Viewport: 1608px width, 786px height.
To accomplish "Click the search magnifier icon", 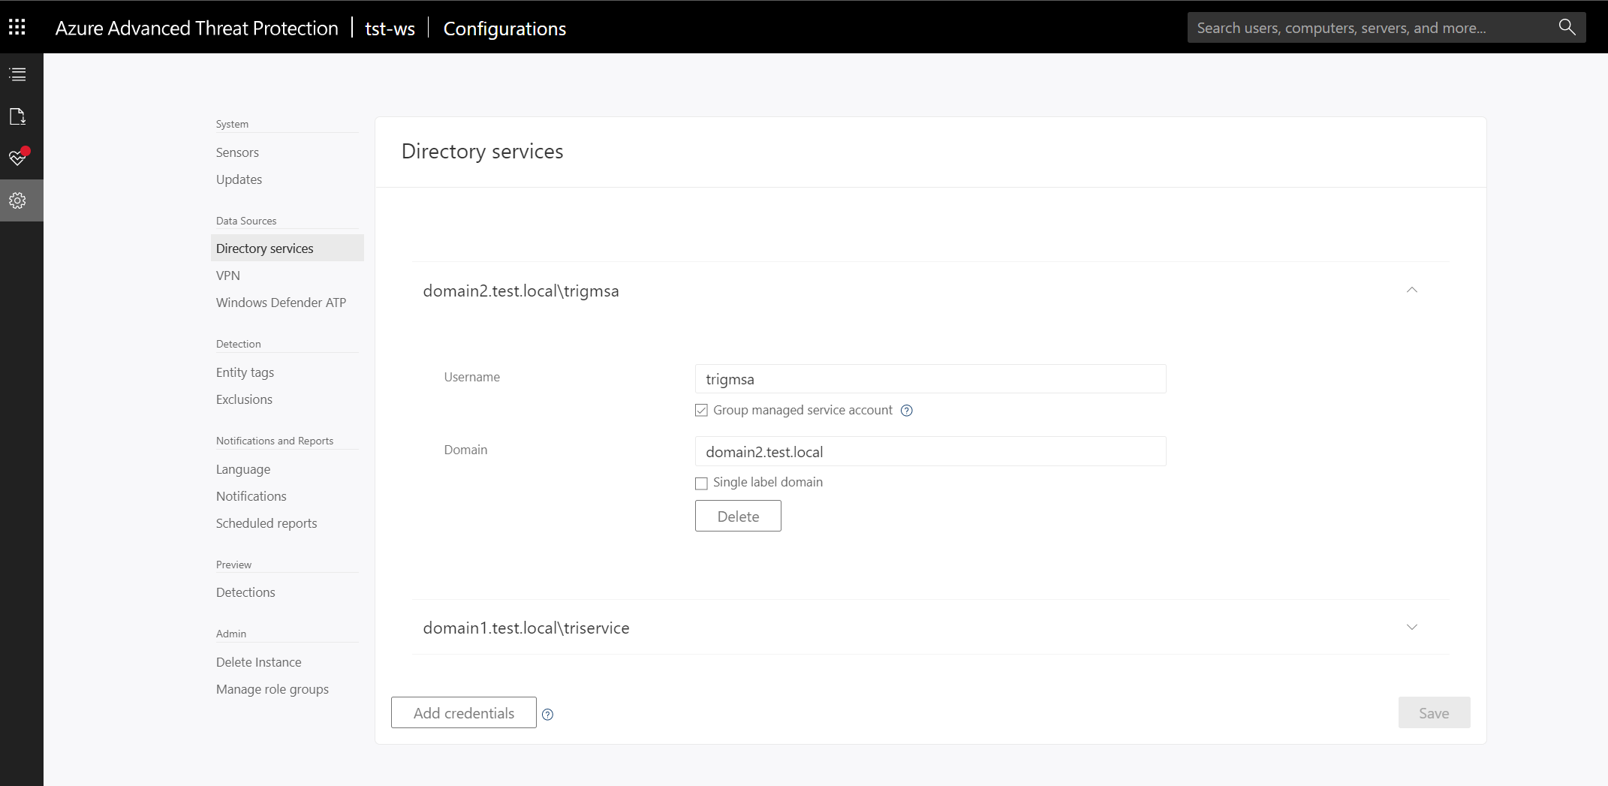I will (x=1567, y=27).
